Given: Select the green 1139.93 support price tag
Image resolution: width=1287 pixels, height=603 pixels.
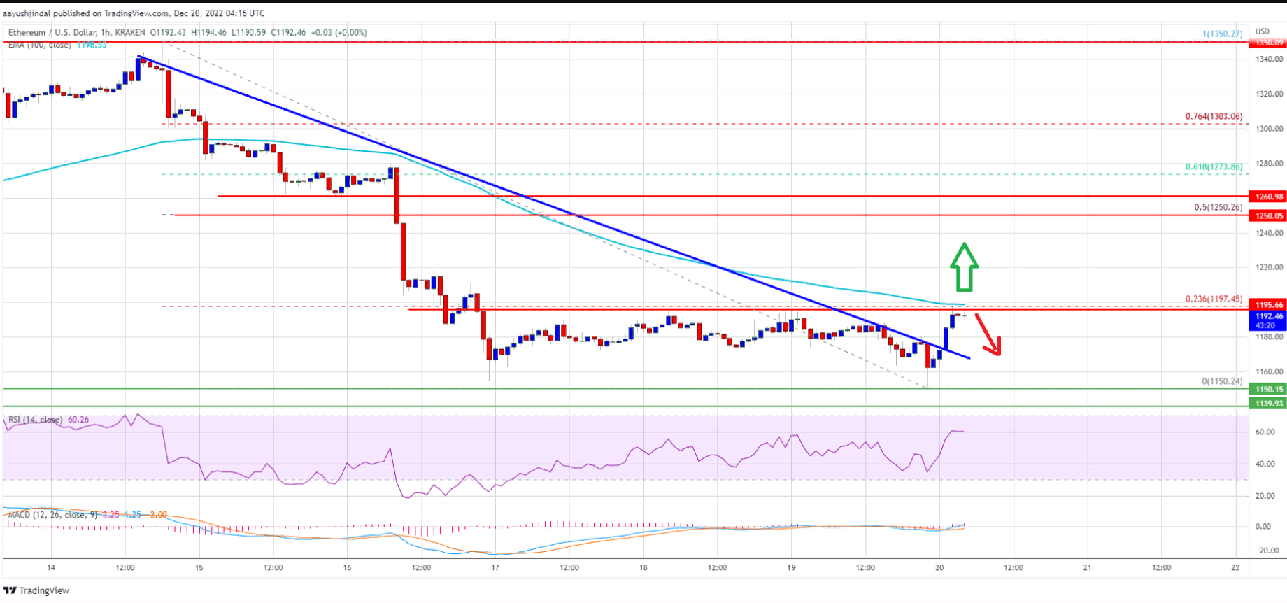Looking at the screenshot, I should coord(1268,404).
